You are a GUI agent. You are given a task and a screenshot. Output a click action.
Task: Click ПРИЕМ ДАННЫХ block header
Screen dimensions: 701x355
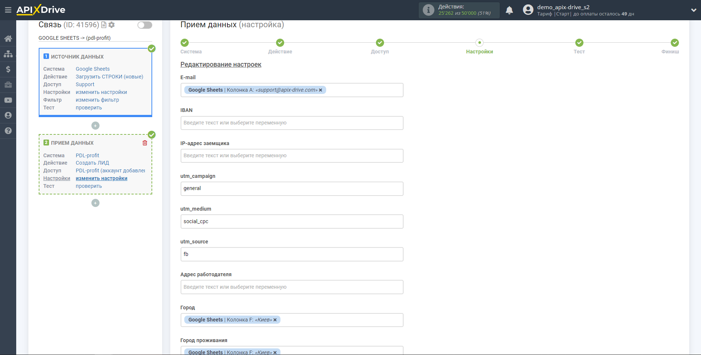(72, 143)
